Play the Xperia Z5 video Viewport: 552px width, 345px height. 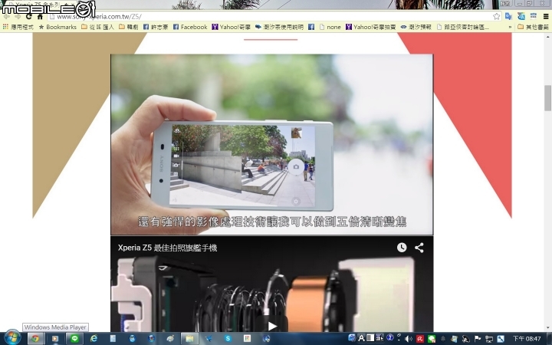(x=271, y=326)
